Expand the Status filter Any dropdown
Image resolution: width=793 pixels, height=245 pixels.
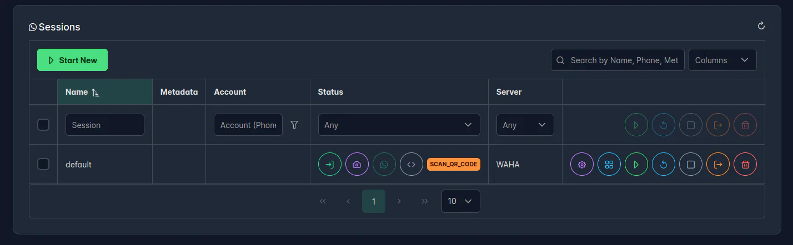[398, 125]
